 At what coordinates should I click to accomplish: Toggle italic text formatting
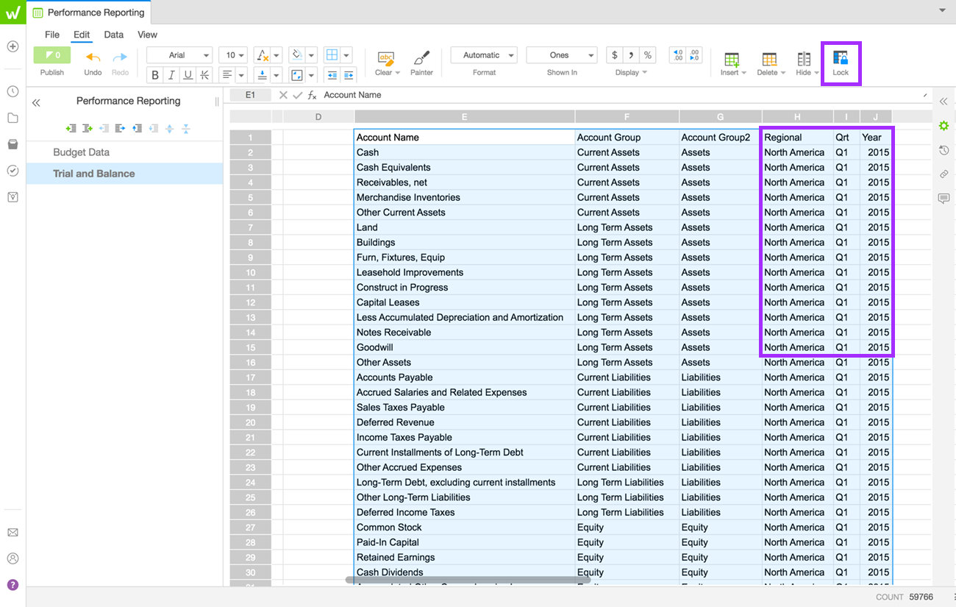171,75
